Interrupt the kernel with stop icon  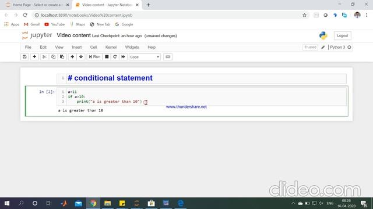[x=107, y=57]
